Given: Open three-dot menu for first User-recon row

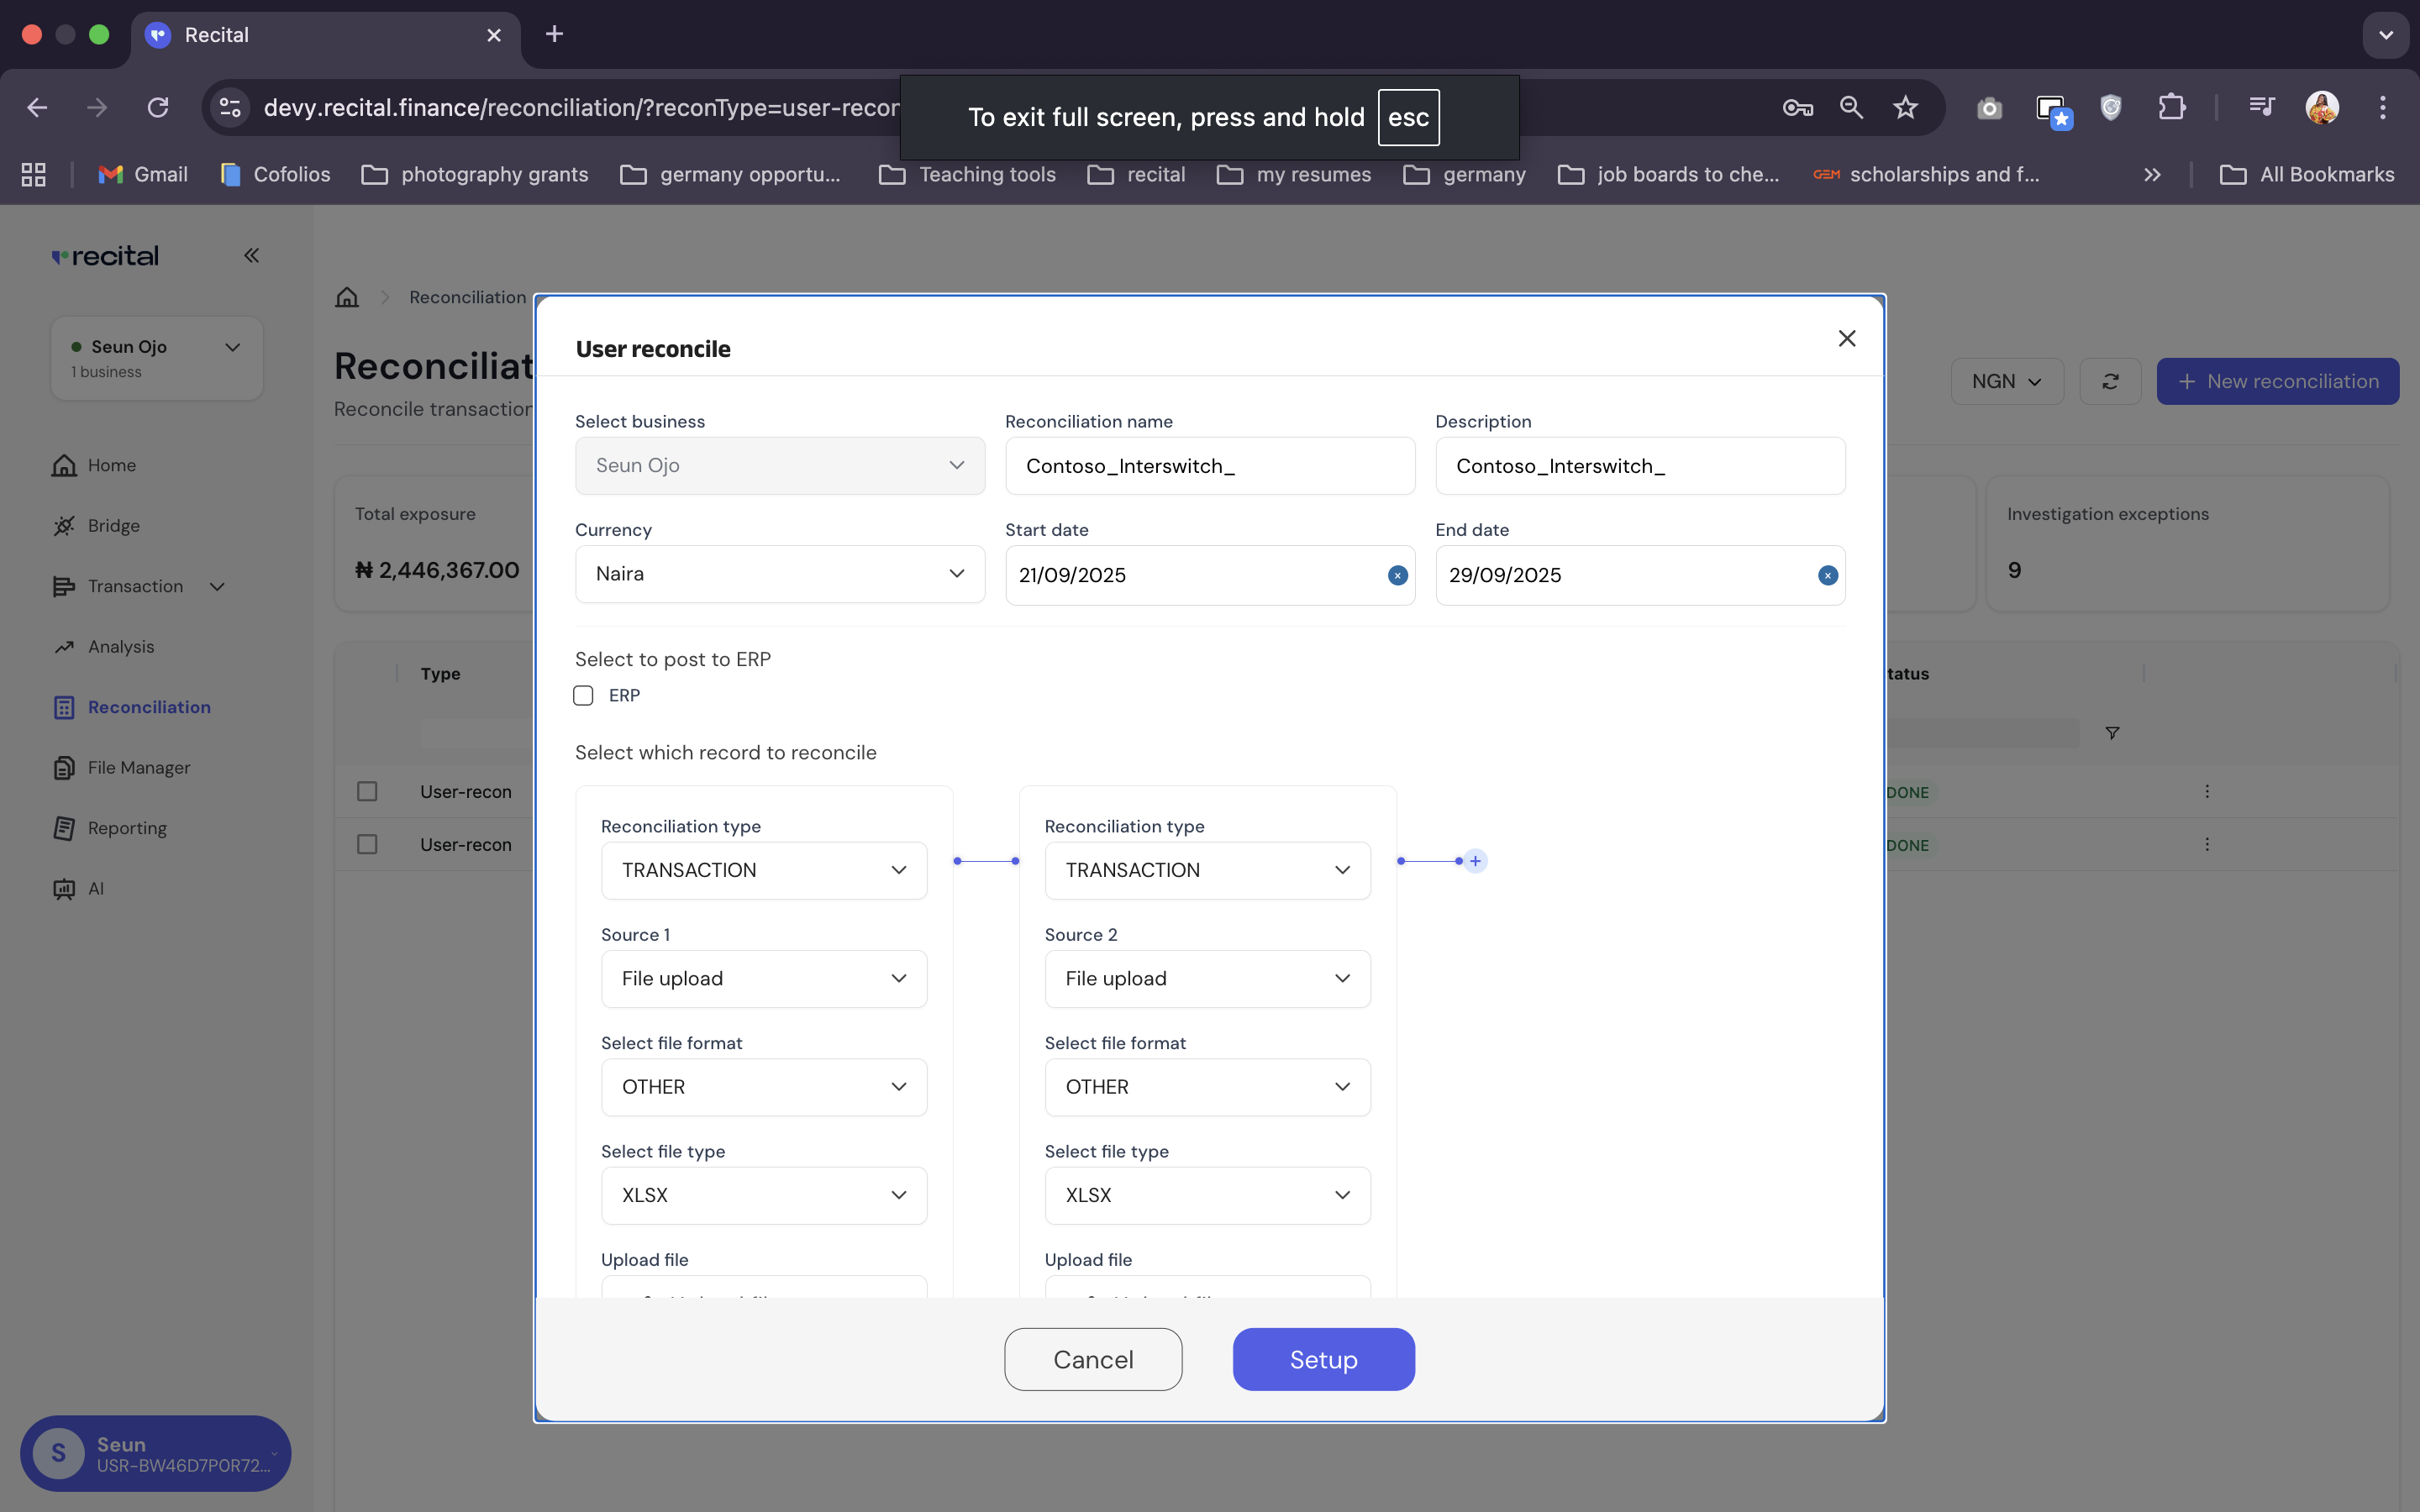Looking at the screenshot, I should click(x=2207, y=791).
